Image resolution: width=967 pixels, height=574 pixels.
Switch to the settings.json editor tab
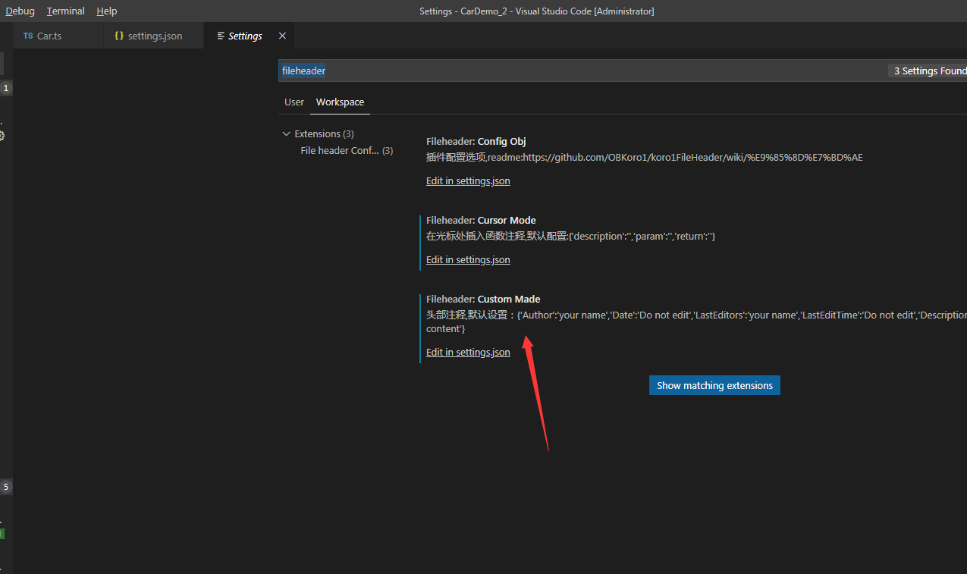click(154, 36)
